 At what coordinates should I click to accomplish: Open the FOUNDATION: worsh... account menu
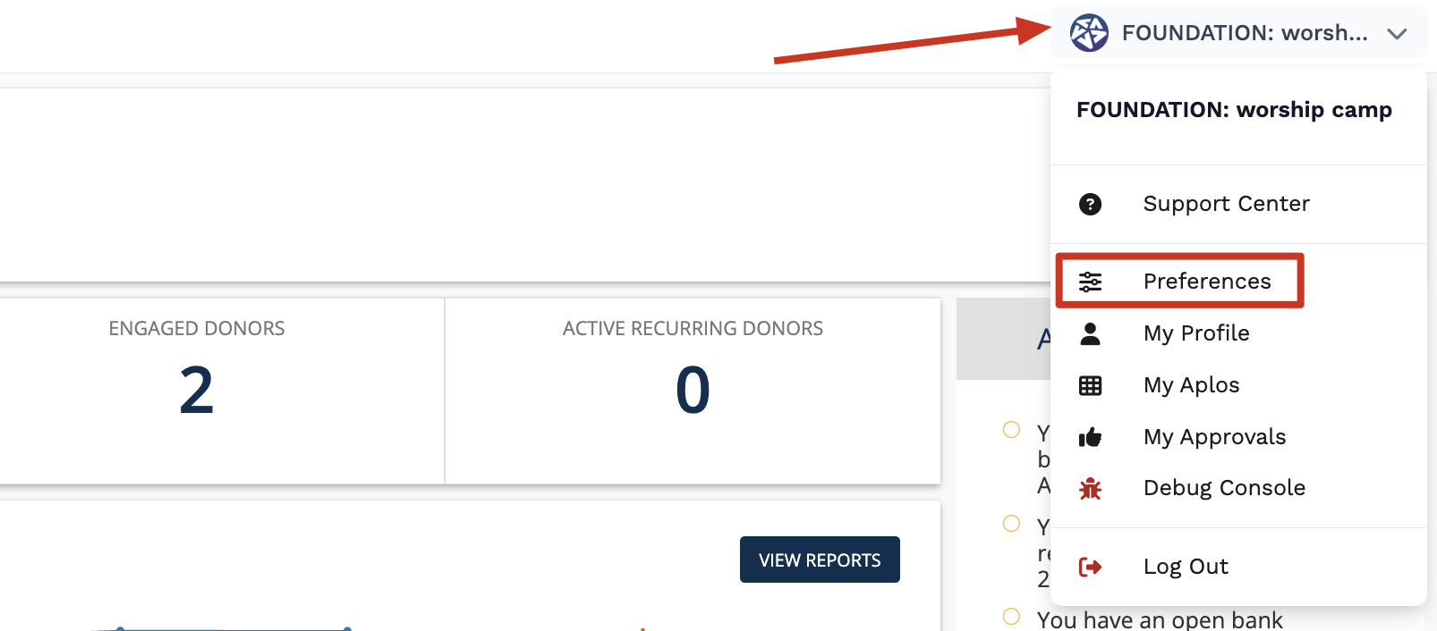click(1244, 33)
